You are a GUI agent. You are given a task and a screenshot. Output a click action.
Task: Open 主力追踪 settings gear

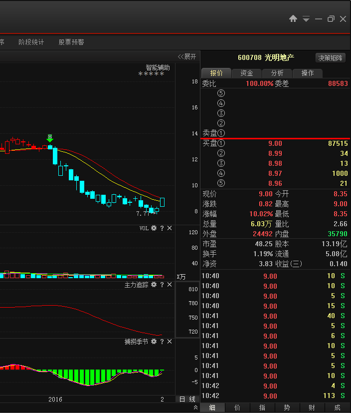154,285
